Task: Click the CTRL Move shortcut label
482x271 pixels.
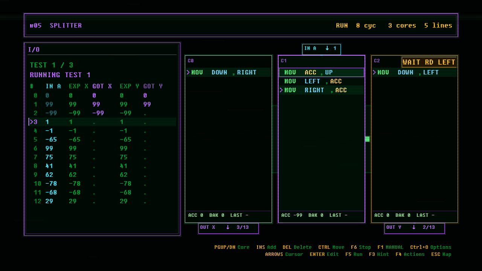Action: point(331,247)
